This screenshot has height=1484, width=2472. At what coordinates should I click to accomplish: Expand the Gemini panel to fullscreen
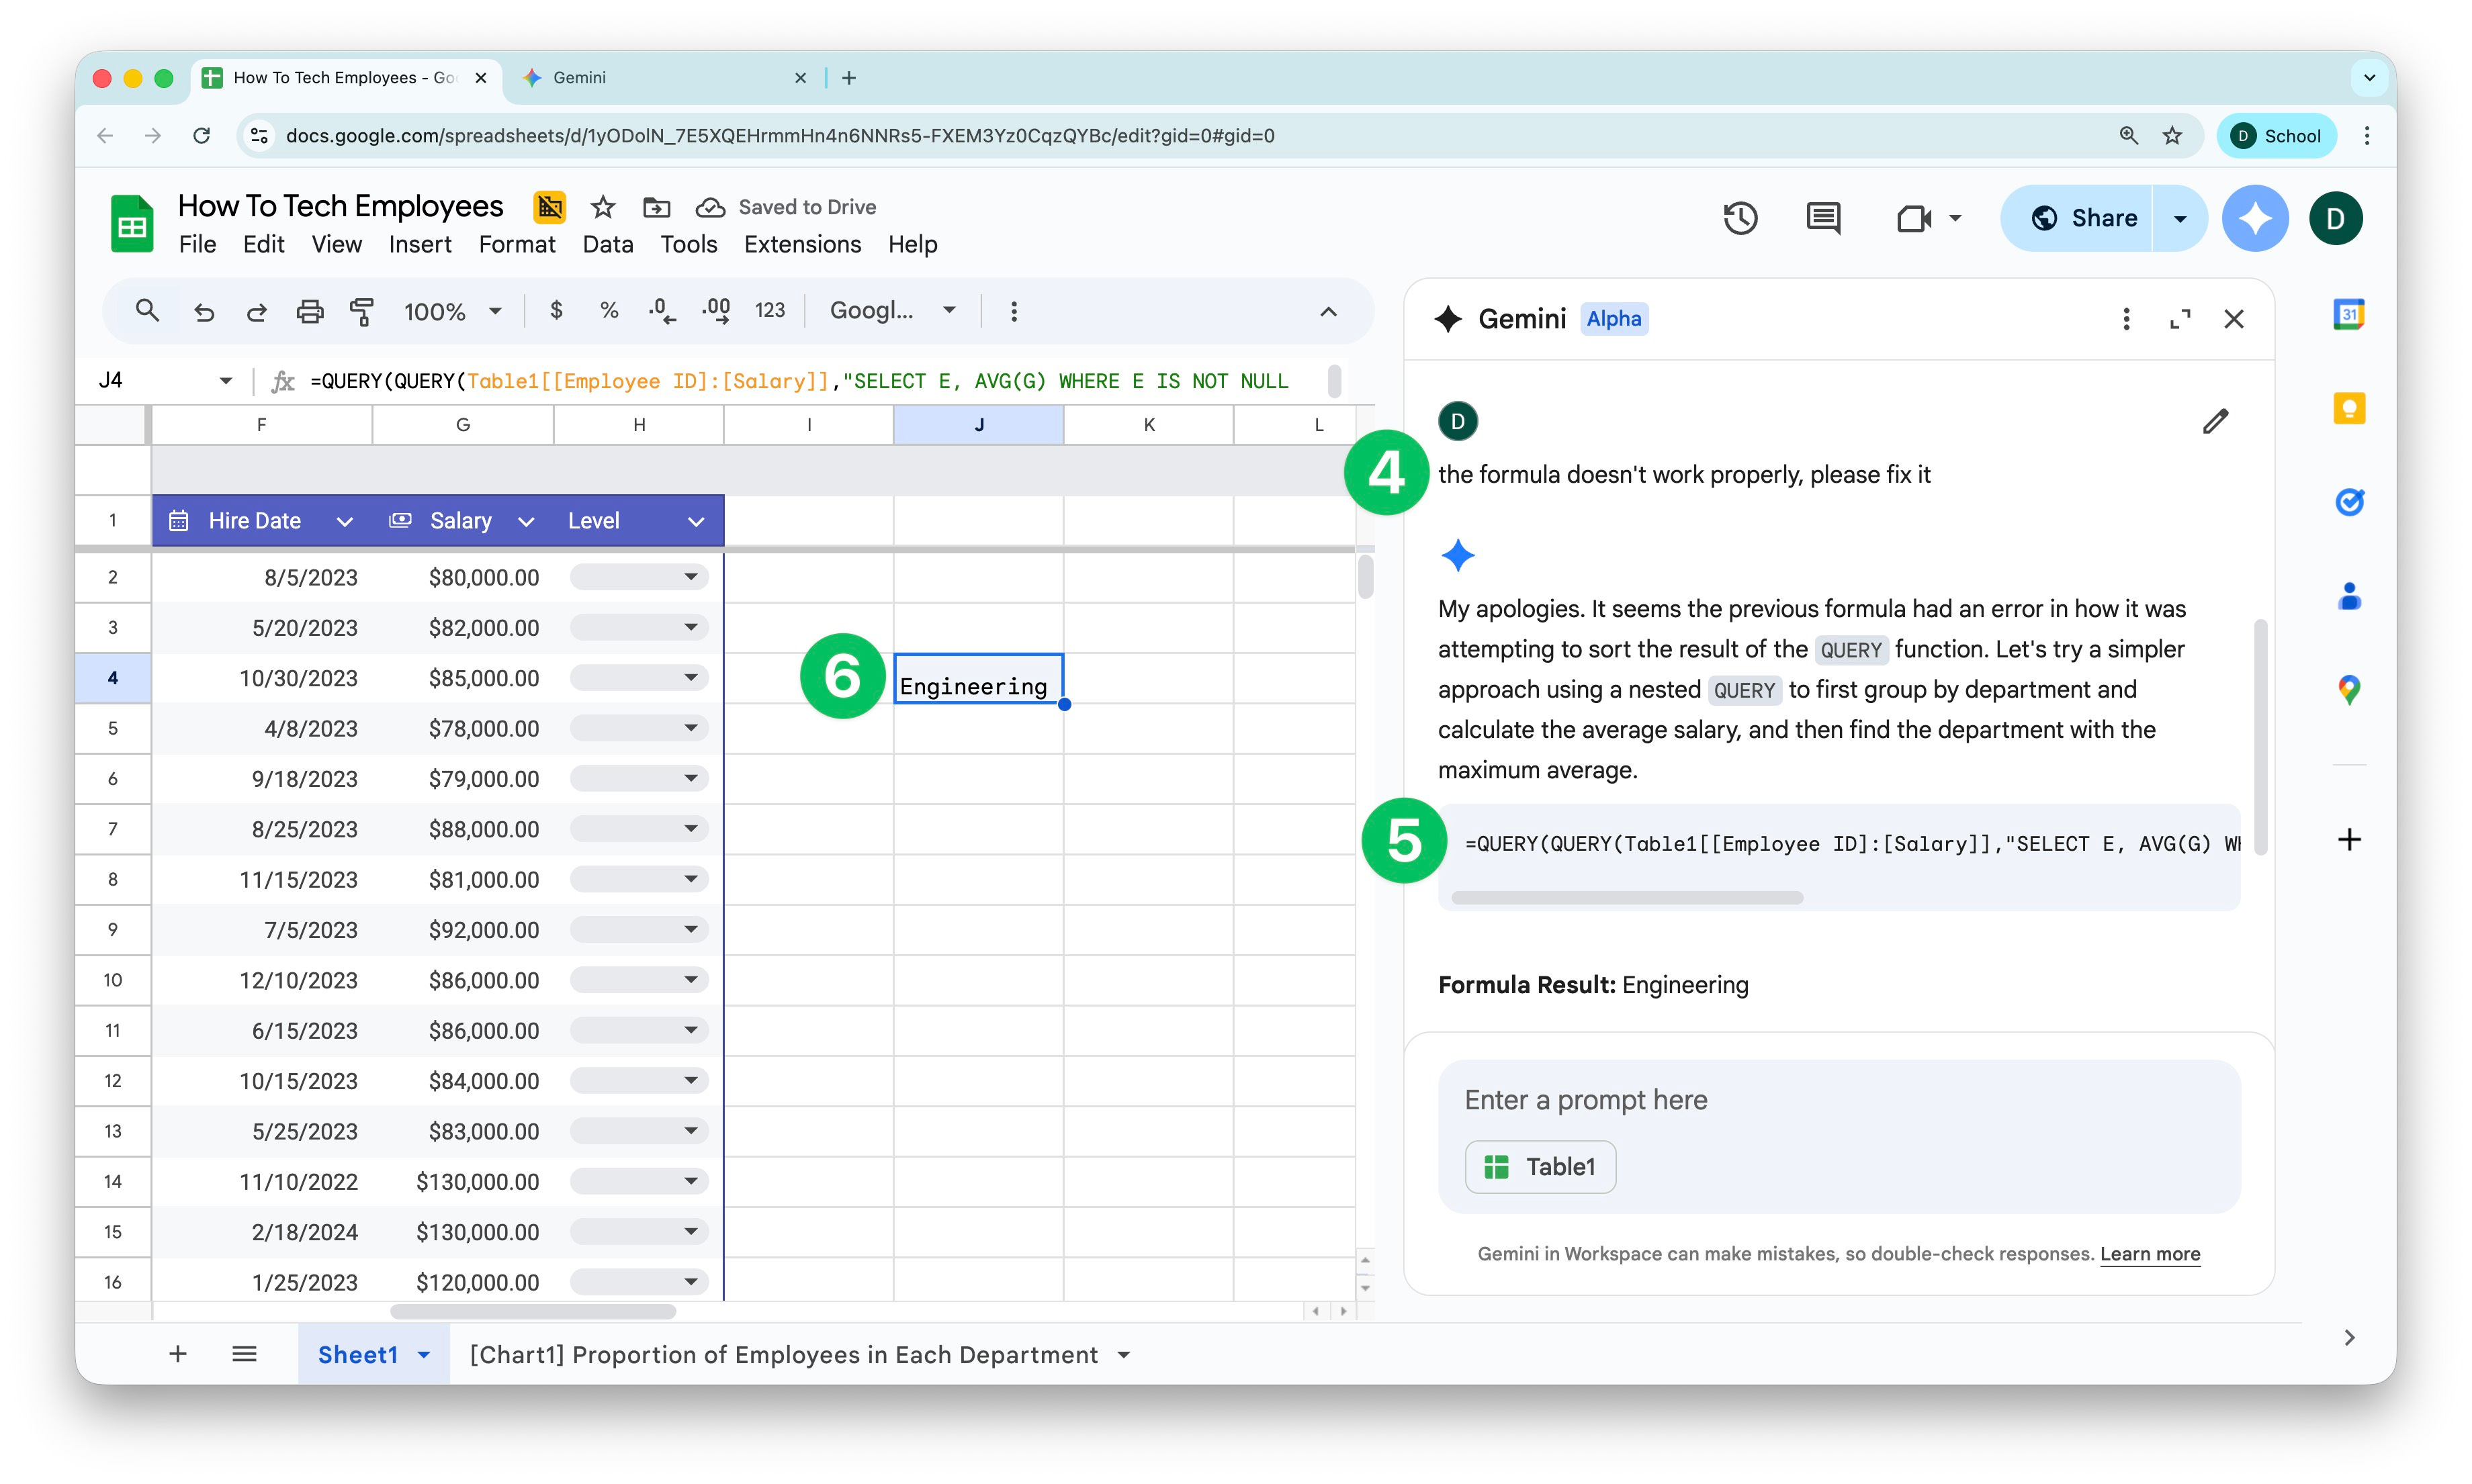tap(2179, 319)
